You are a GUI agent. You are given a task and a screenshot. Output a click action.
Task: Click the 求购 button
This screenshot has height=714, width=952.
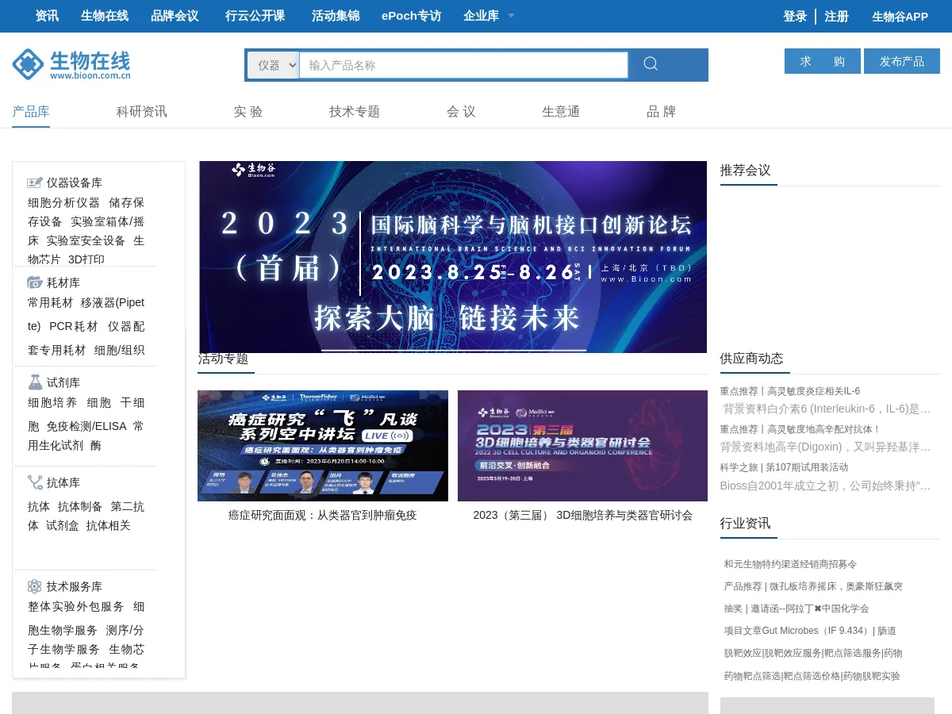coord(822,60)
